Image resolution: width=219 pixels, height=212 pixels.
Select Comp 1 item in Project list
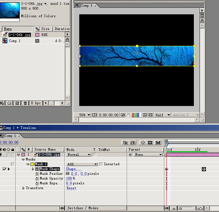tap(15, 41)
